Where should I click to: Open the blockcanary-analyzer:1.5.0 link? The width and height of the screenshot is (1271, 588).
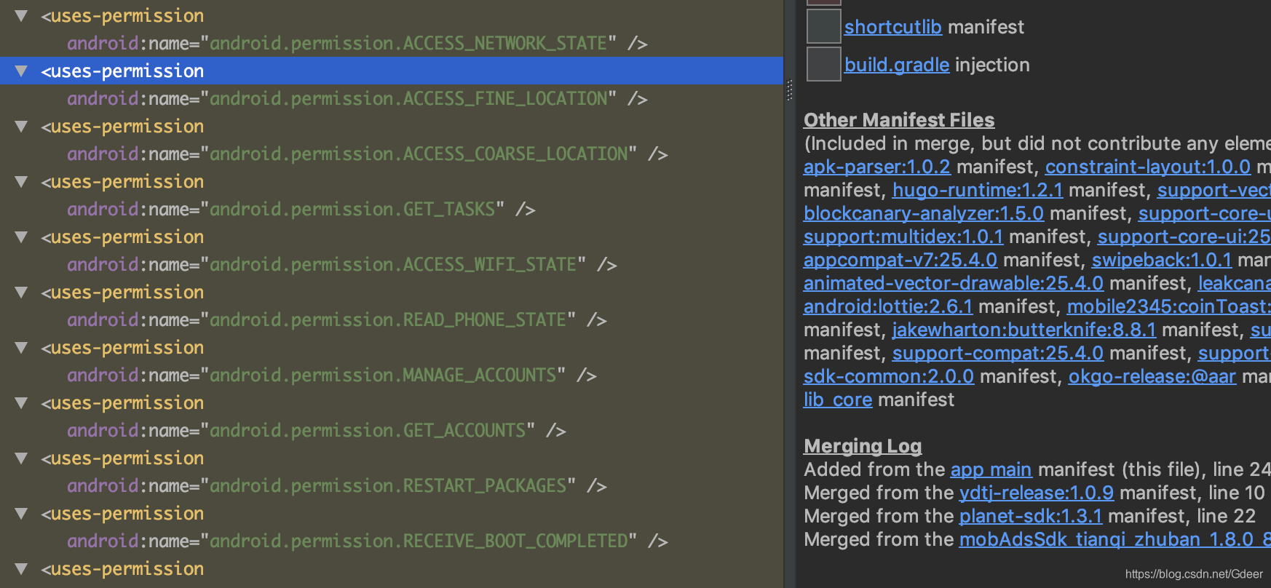pyautogui.click(x=924, y=213)
